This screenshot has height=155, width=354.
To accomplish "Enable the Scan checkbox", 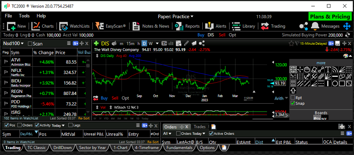I will click(30, 43).
